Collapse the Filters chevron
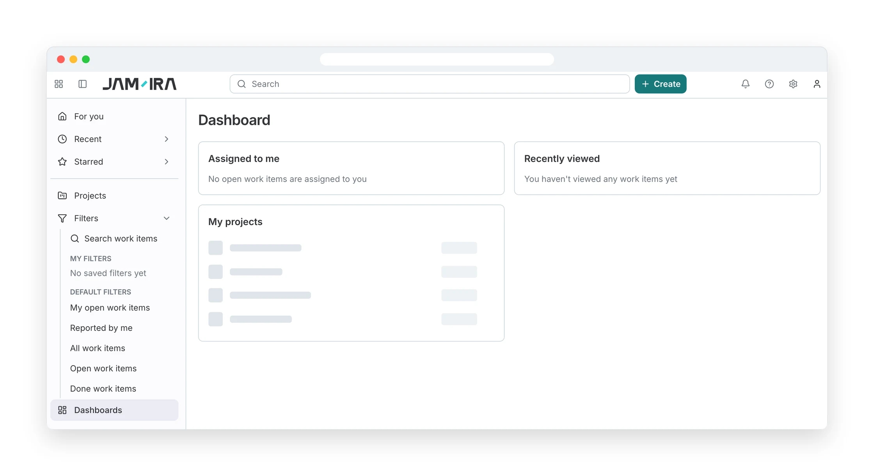The image size is (874, 476). click(167, 218)
